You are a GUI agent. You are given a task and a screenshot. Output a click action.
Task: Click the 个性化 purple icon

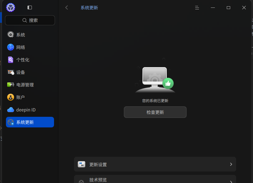coord(11,60)
